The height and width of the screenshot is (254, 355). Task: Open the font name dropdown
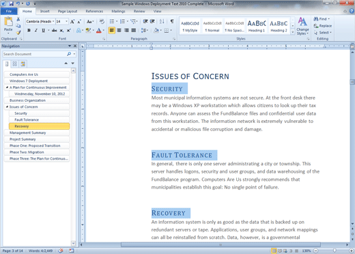[53, 21]
